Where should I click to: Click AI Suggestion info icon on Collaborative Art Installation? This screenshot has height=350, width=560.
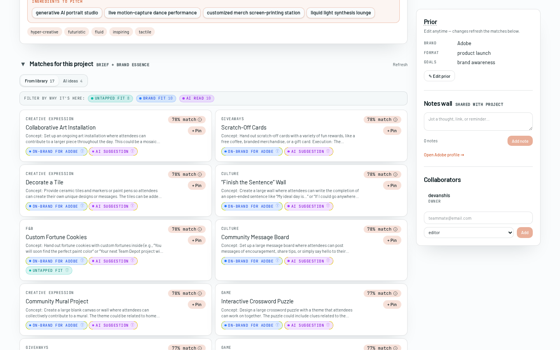133,151
